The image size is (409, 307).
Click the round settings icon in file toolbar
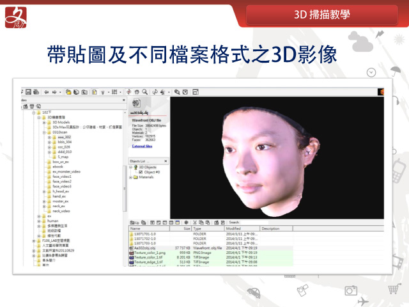(186, 223)
